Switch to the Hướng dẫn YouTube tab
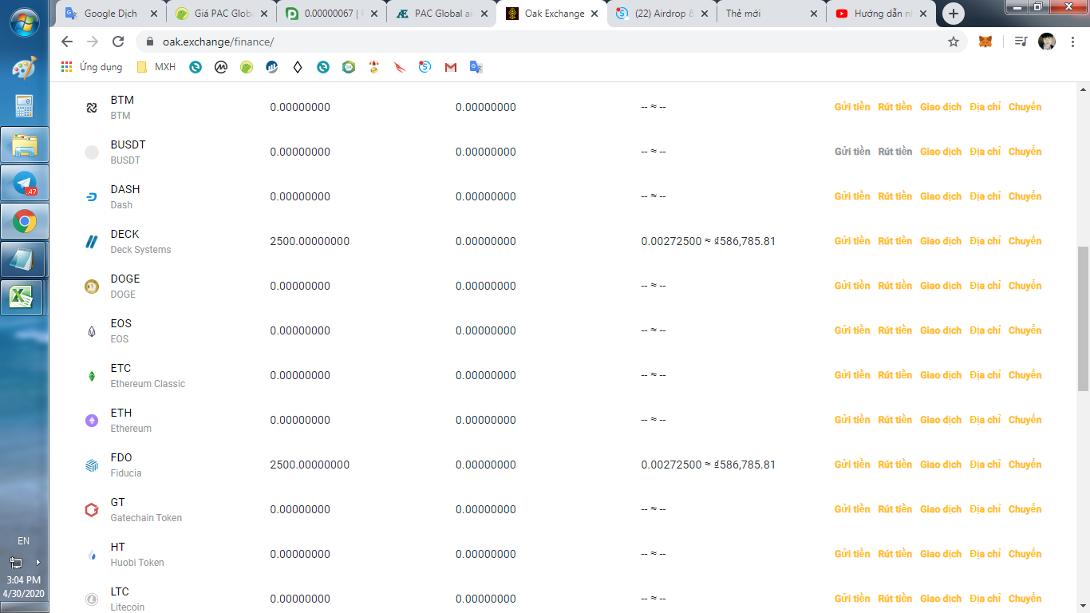The height and width of the screenshot is (613, 1090). click(x=883, y=14)
